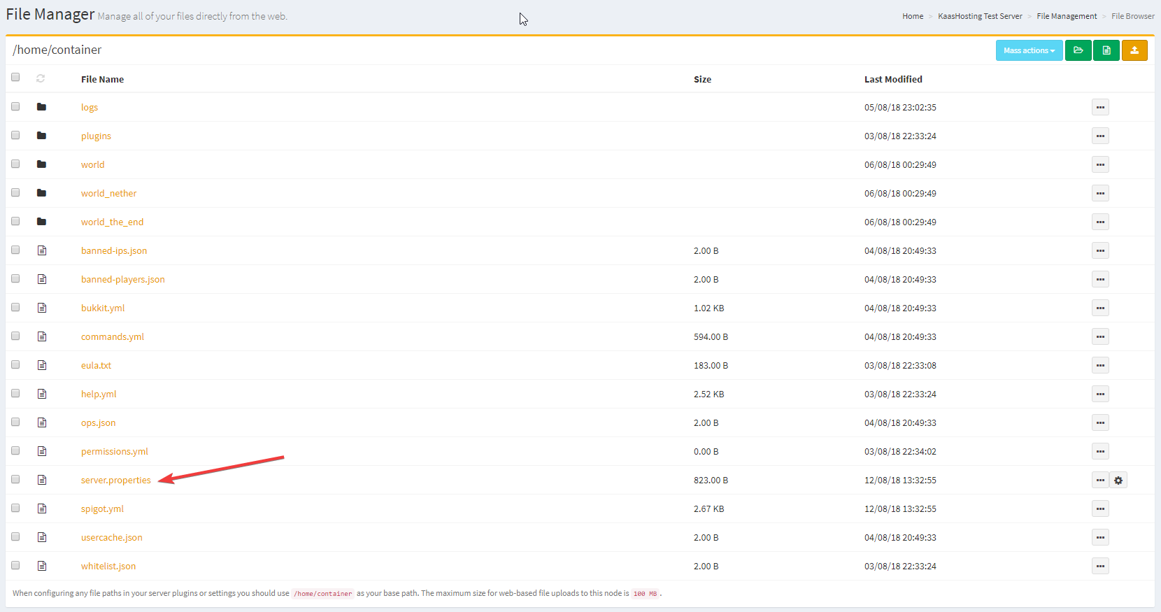Screen dimensions: 1161x612
Task: Navigate to KaasHosting Test Server breadcrumb
Action: click(979, 16)
